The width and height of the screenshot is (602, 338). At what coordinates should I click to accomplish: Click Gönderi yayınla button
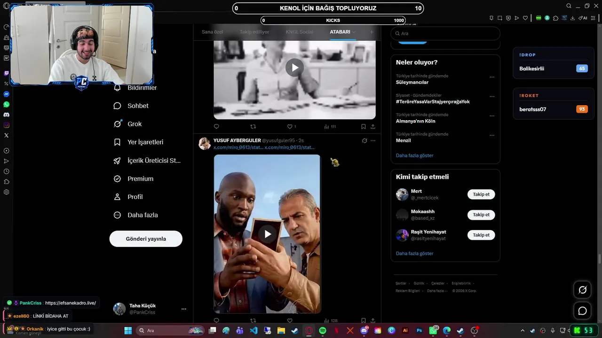146,239
